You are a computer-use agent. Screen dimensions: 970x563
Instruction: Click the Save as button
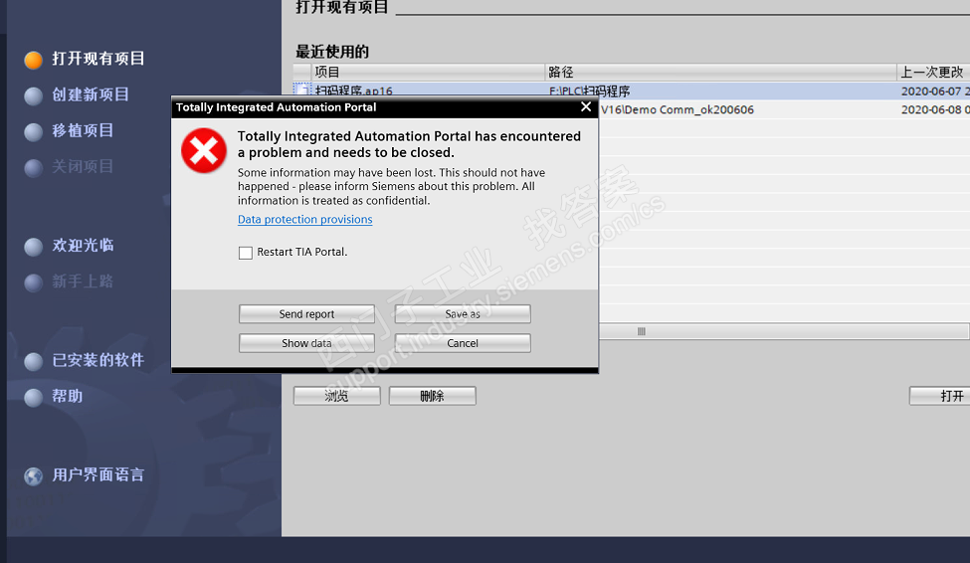[x=463, y=313]
